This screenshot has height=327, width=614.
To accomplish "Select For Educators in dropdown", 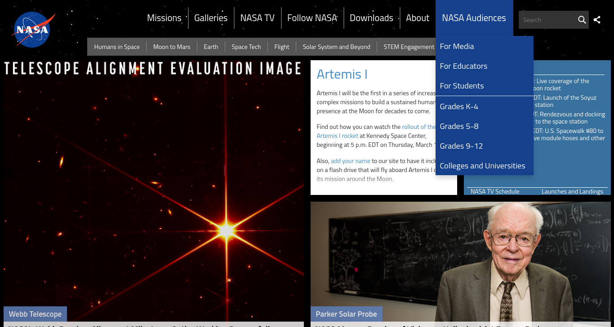I will (x=484, y=66).
